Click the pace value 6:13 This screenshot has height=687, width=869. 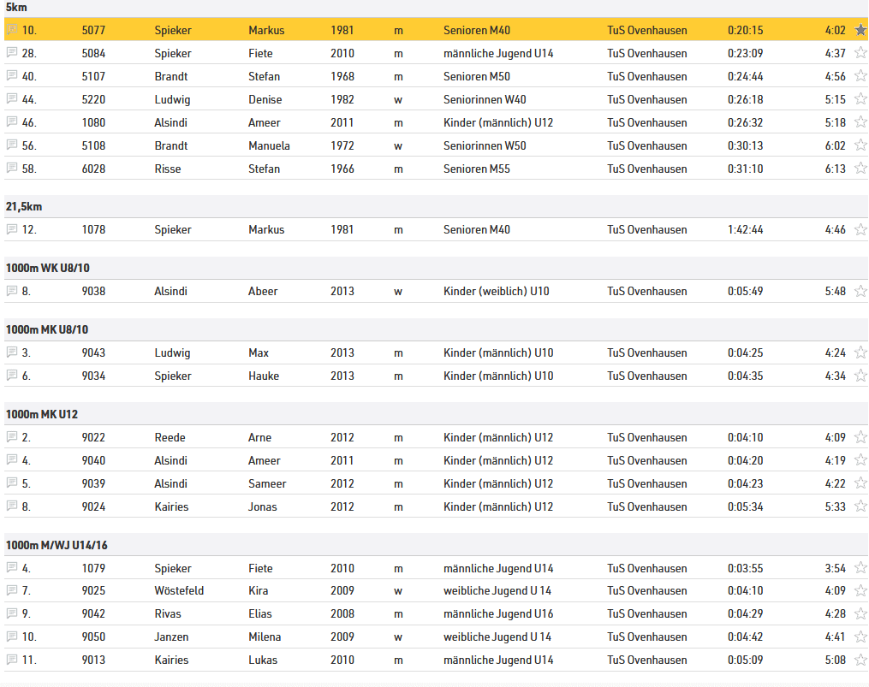tap(836, 169)
